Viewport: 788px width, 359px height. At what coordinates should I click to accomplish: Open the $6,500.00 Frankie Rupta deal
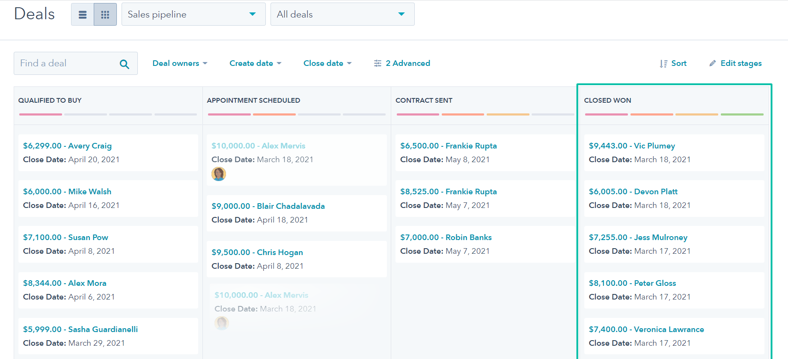pos(449,146)
